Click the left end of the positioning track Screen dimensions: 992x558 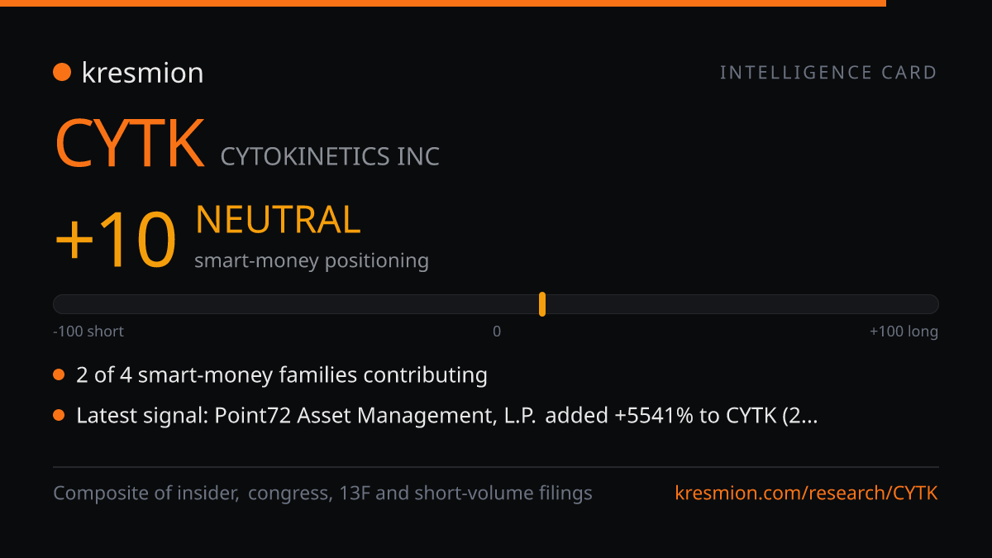click(x=58, y=304)
